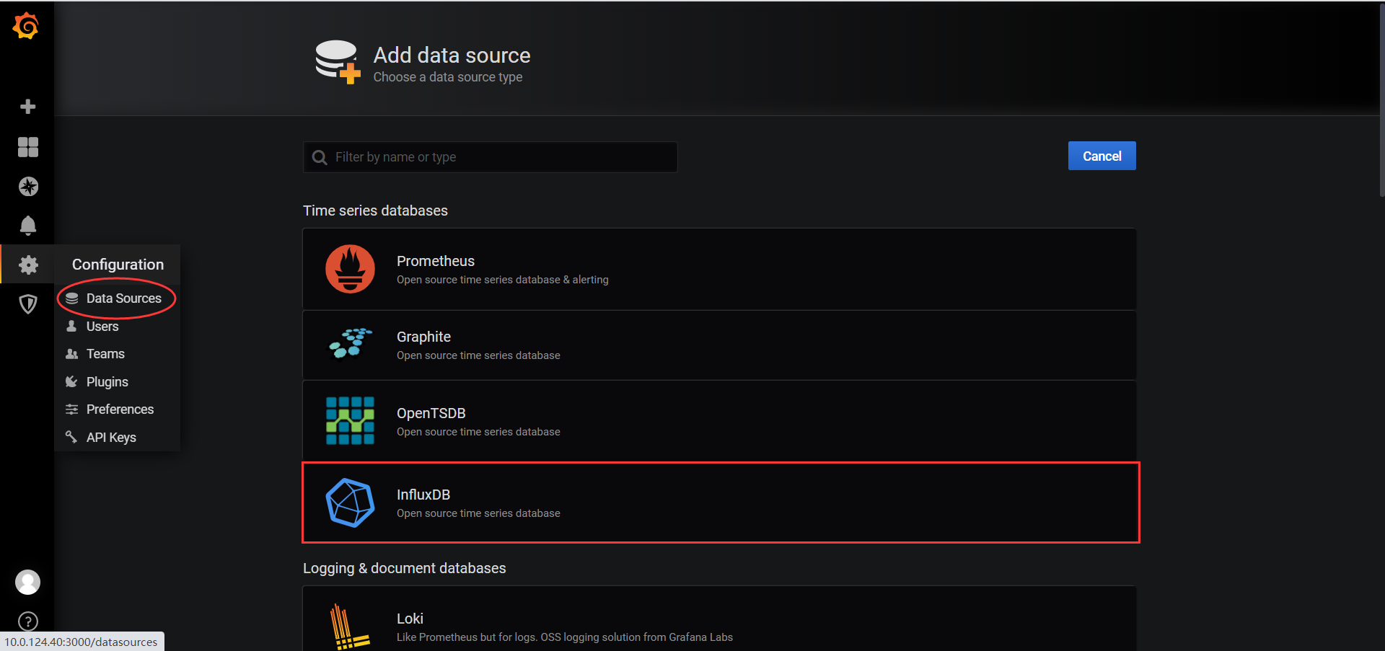The width and height of the screenshot is (1385, 651).
Task: Click the Configuration gear icon
Action: coord(28,265)
